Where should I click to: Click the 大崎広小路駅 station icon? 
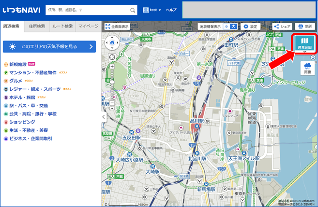click(x=130, y=154)
